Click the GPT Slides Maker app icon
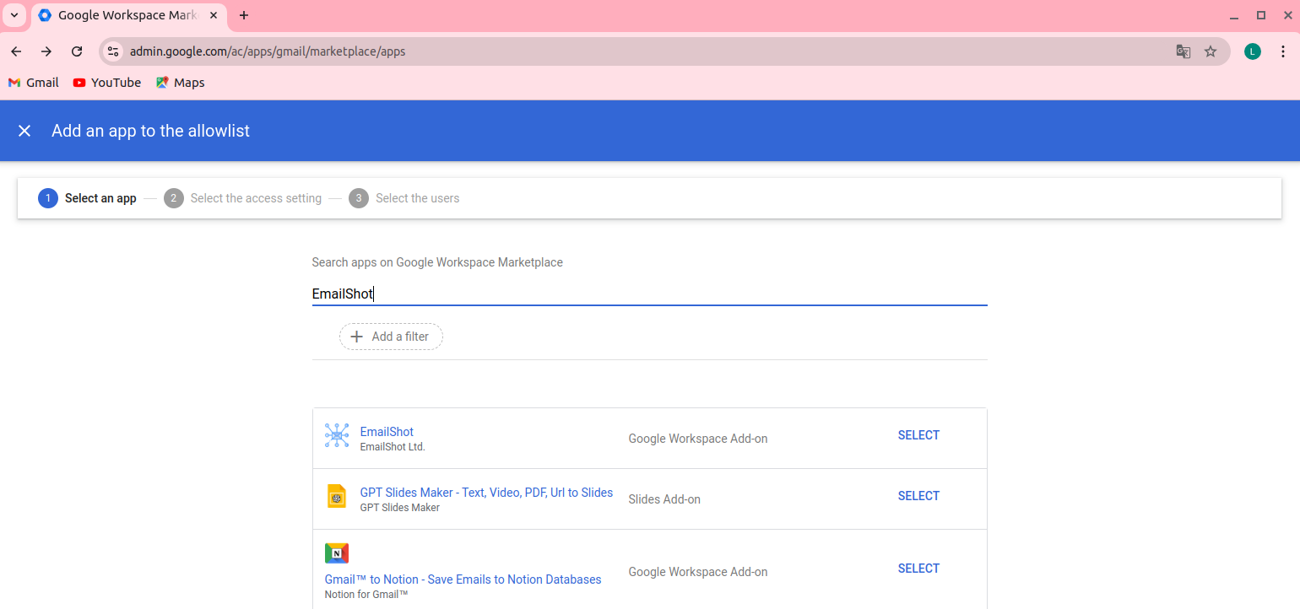This screenshot has height=609, width=1300. point(337,496)
